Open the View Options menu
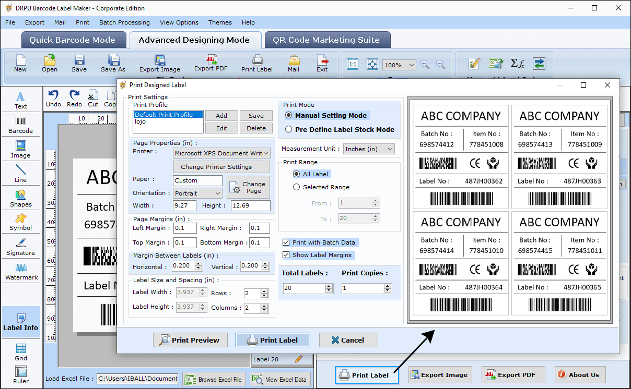631x389 pixels. coord(179,22)
